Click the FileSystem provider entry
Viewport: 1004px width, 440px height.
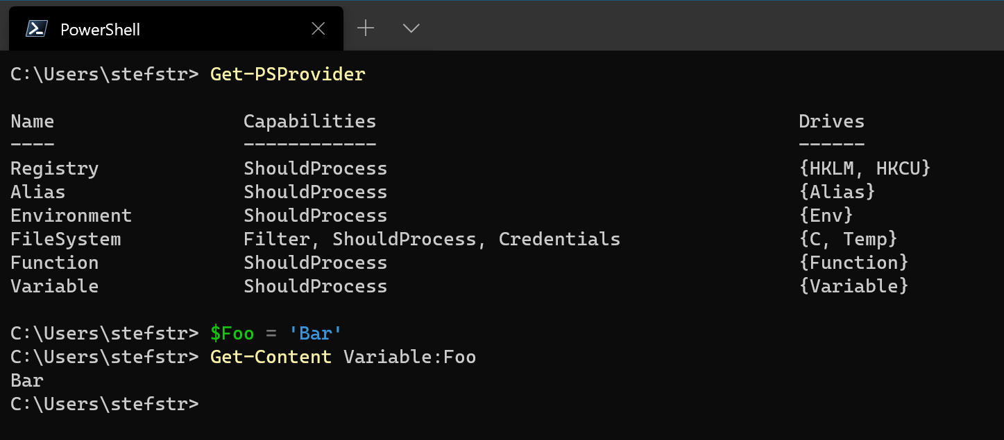click(x=65, y=238)
